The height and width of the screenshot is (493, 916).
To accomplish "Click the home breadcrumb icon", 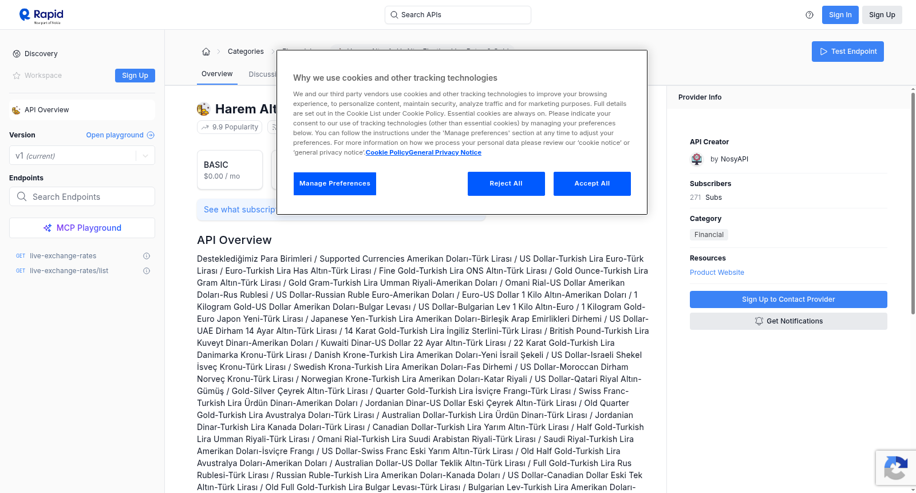I will [206, 52].
